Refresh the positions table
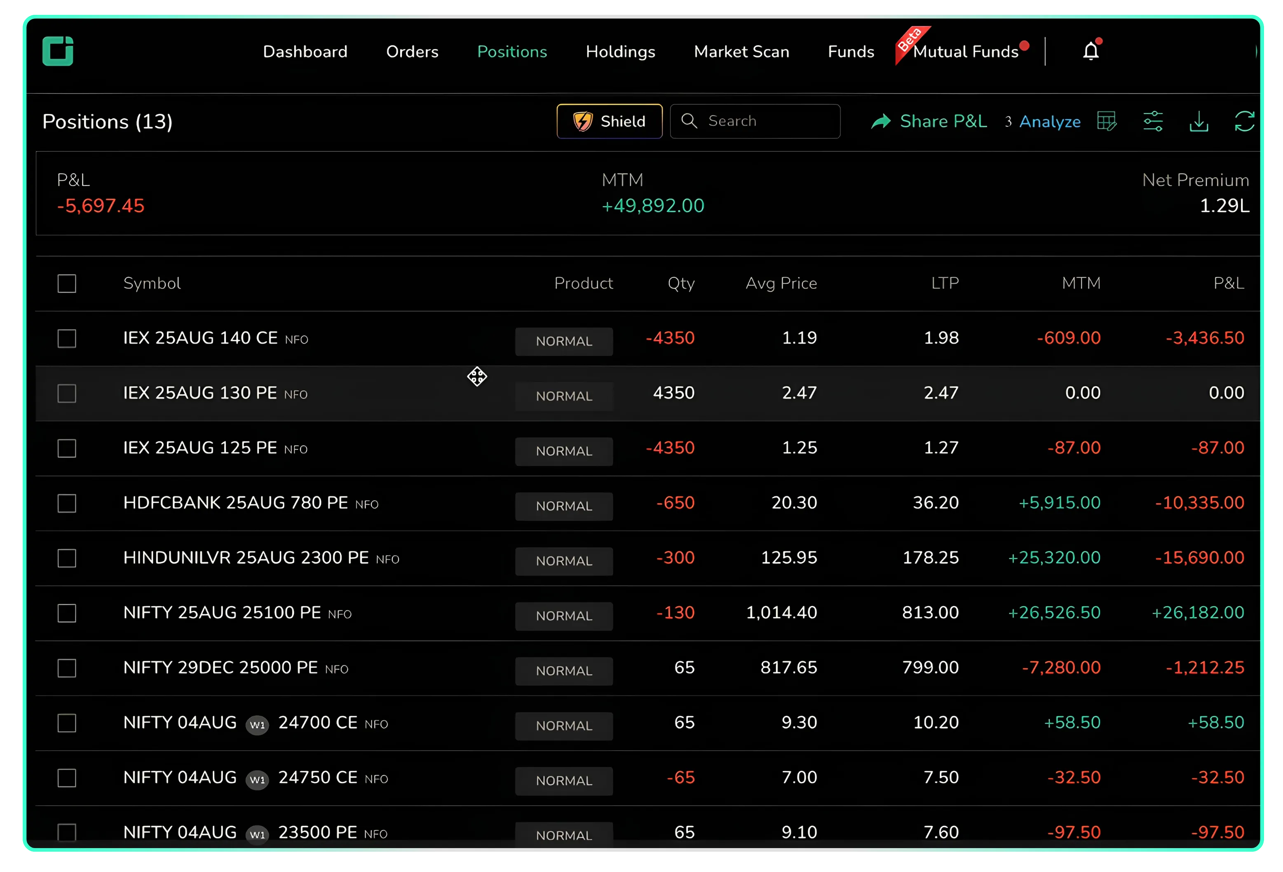 [x=1244, y=121]
